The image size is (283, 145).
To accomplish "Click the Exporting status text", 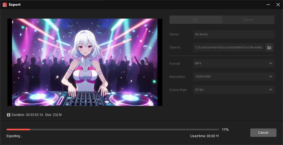I will coord(14,136).
